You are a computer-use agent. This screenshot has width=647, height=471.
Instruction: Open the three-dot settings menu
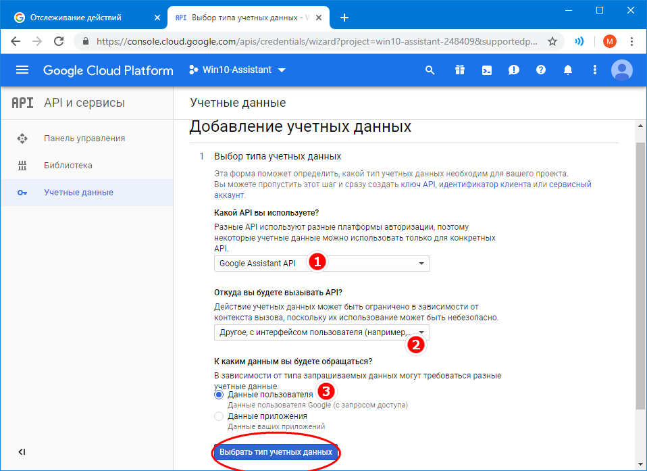(594, 70)
